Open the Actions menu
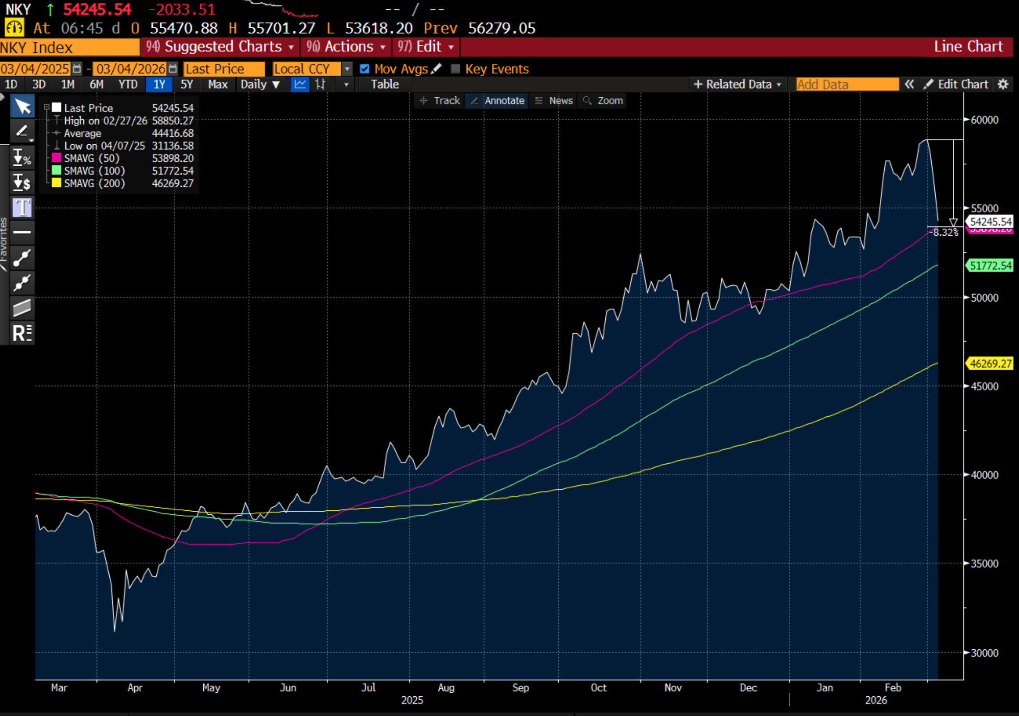Viewport: 1019px width, 716px height. 346,47
